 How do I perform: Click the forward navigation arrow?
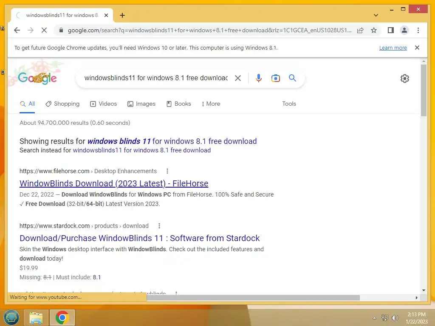coord(31,30)
